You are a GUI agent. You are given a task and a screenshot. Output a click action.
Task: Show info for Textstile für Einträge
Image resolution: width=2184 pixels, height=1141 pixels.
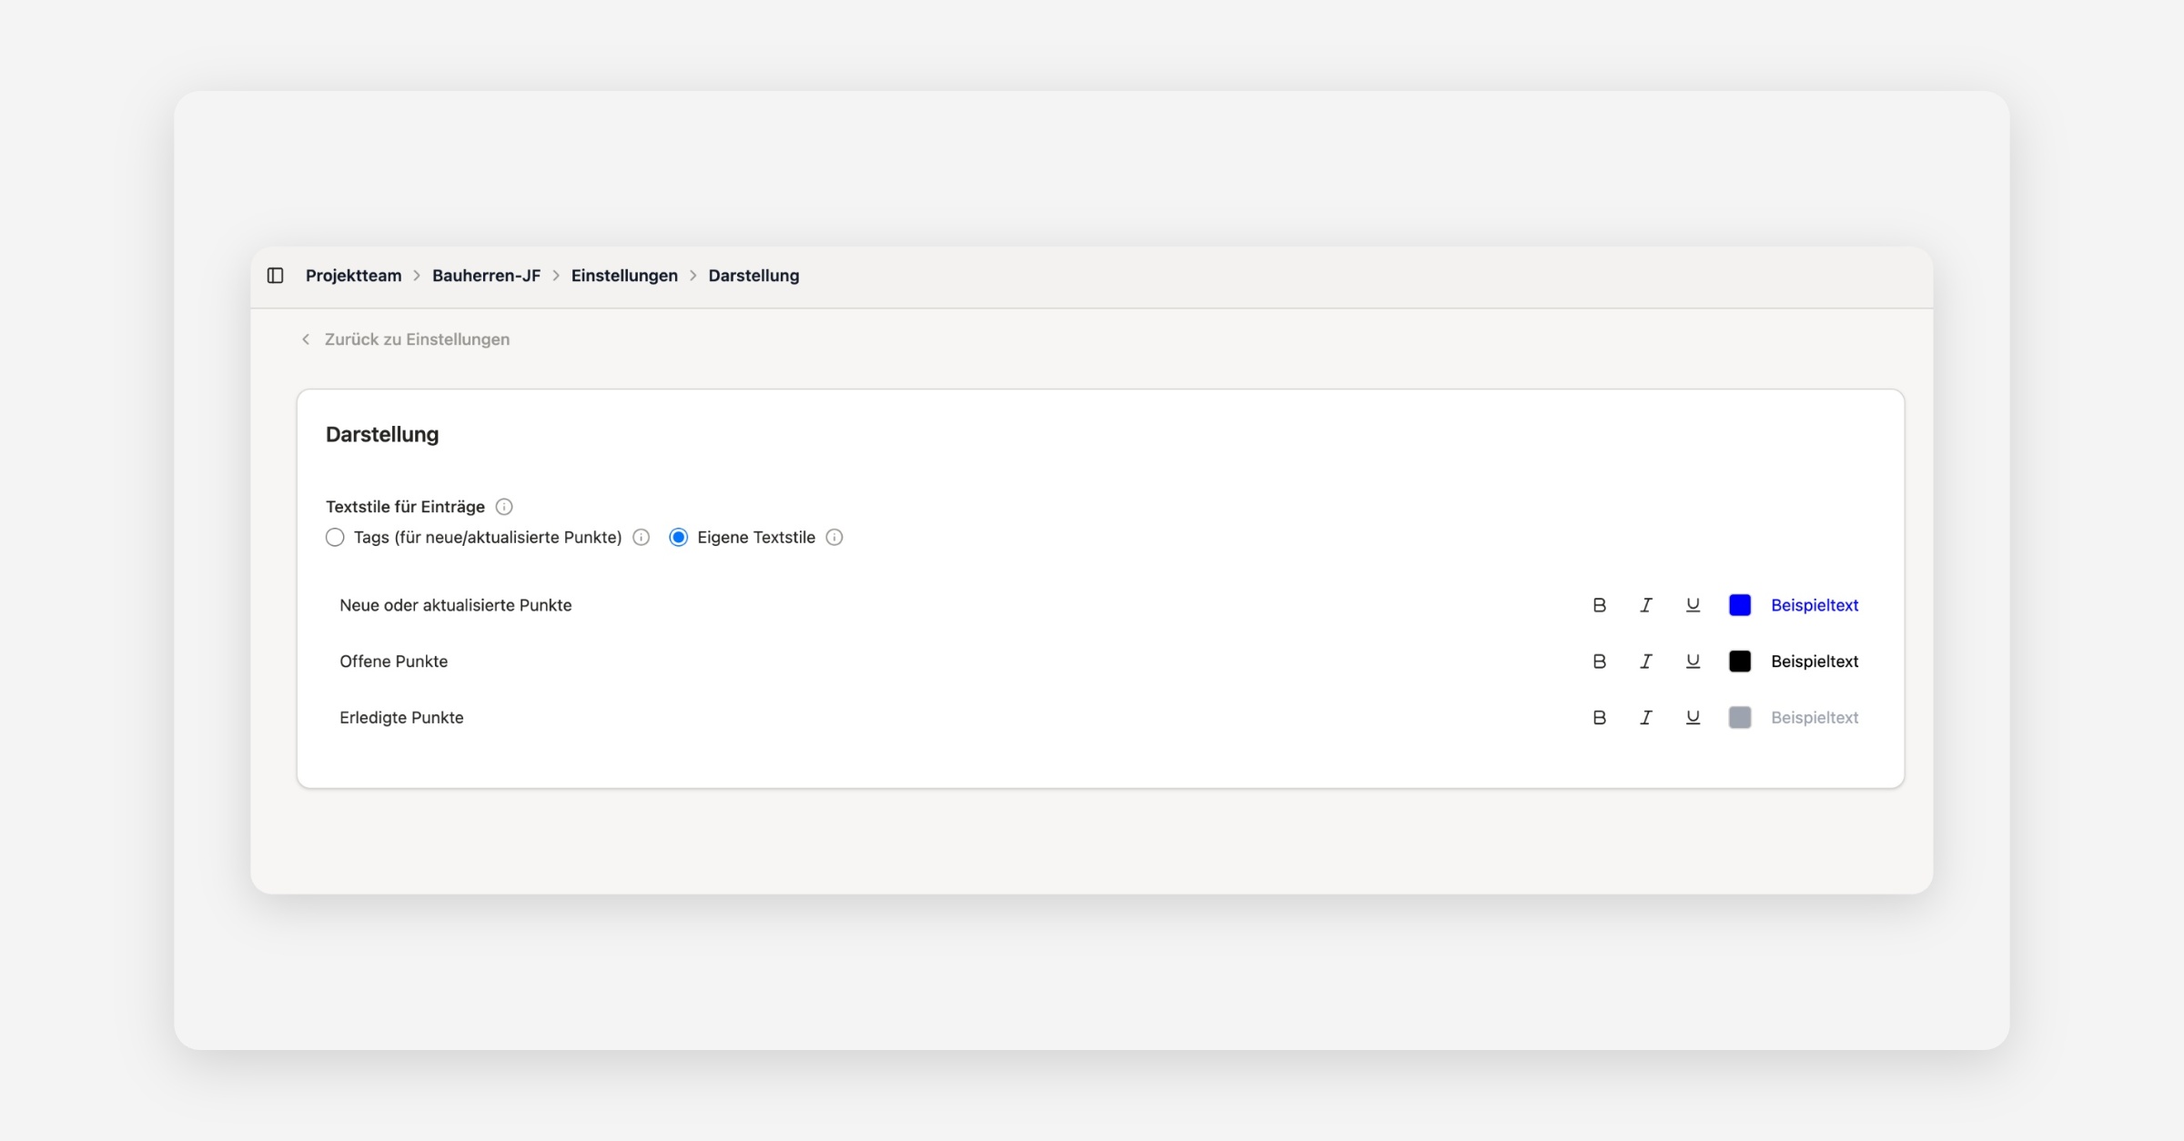pos(504,507)
